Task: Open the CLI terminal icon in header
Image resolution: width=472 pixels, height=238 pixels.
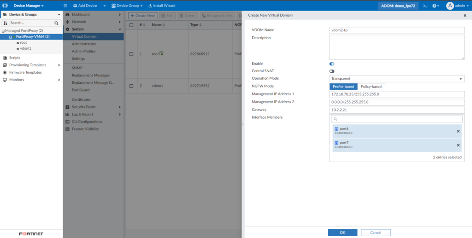Action: [x=425, y=6]
